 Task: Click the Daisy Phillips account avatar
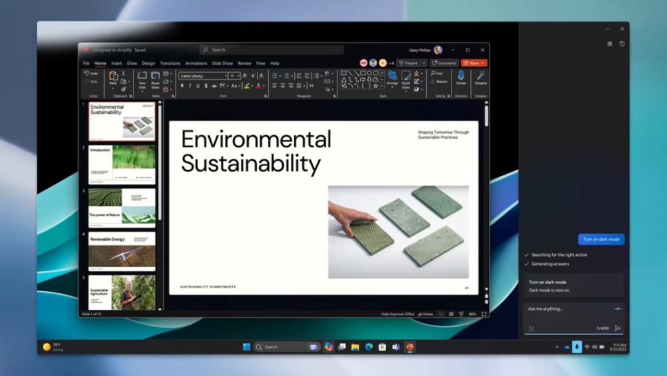tap(438, 50)
